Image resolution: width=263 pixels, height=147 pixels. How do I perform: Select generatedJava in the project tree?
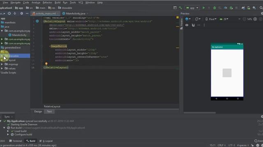click(x=11, y=47)
